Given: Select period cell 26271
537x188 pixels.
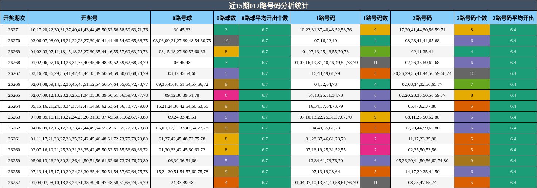Looking at the screenshot, I should (x=14, y=30).
